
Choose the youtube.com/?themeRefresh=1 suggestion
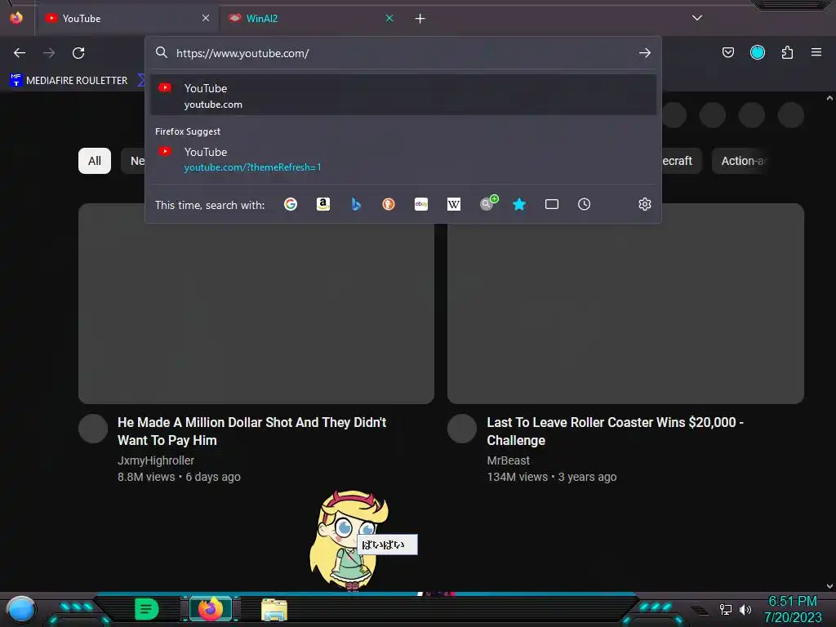pyautogui.click(x=403, y=159)
